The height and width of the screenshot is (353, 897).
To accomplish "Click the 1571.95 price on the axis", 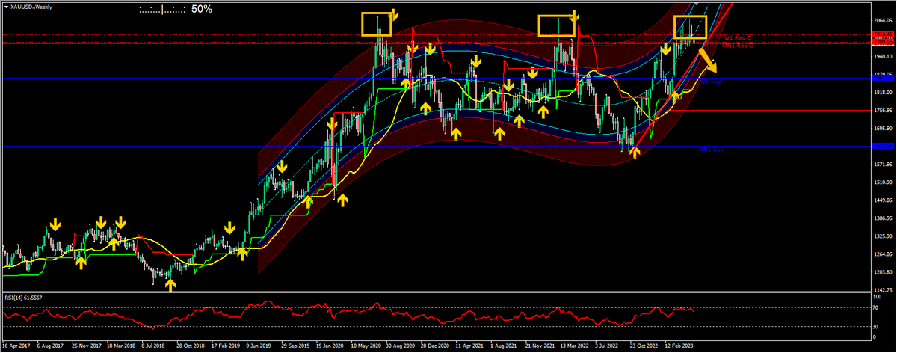I will click(884, 165).
